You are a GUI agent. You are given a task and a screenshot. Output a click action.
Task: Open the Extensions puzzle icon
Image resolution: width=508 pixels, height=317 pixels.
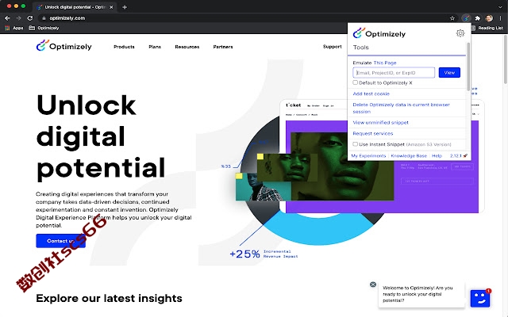[477, 18]
